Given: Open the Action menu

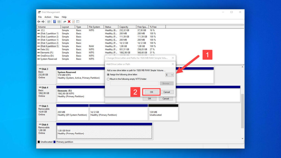Looking at the screenshot, I should point(48,17).
